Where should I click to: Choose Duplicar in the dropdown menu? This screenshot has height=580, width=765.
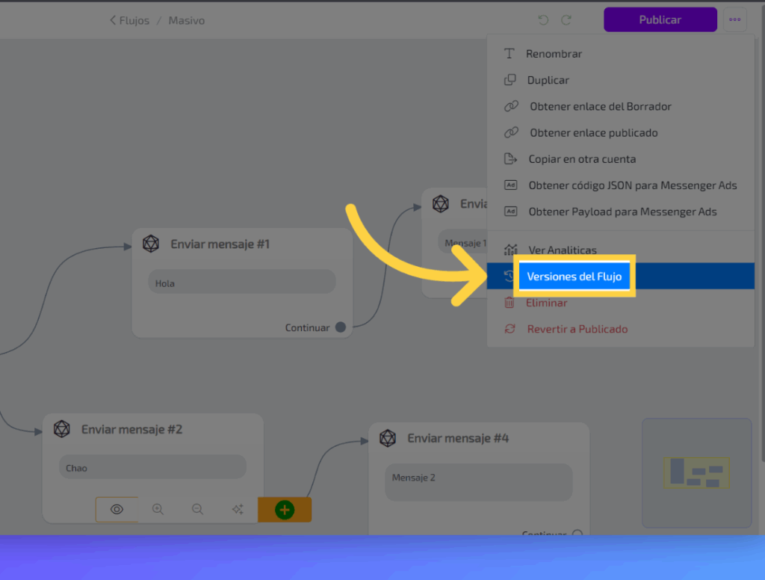pos(548,80)
